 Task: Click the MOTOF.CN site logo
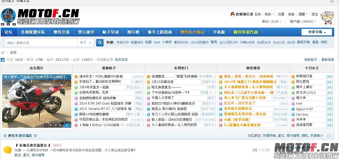pos(40,16)
